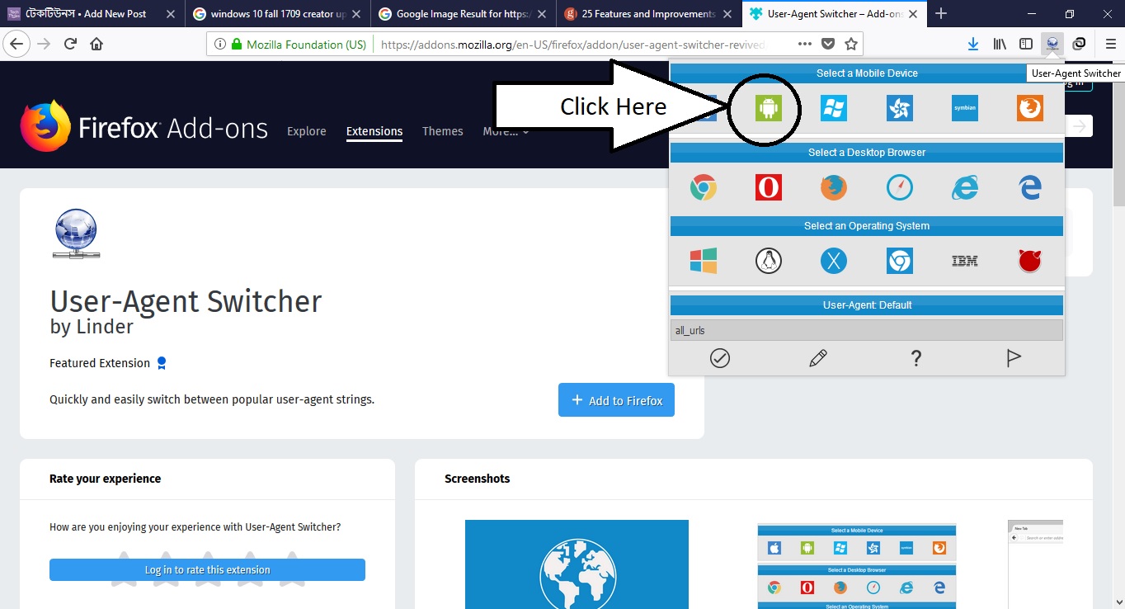
Task: Select the Safari compass browser icon
Action: pyautogui.click(x=899, y=188)
